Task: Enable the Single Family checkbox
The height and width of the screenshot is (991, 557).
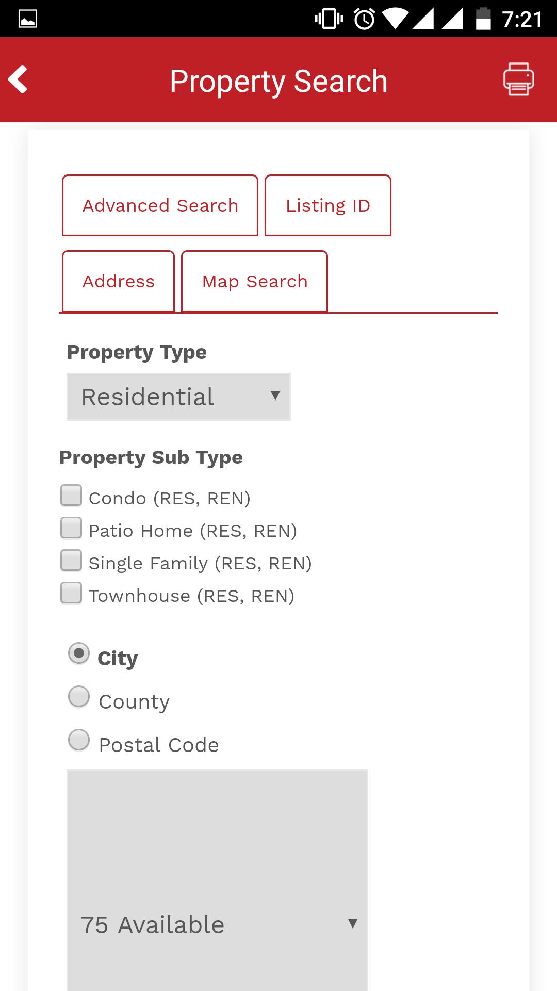Action: [71, 561]
